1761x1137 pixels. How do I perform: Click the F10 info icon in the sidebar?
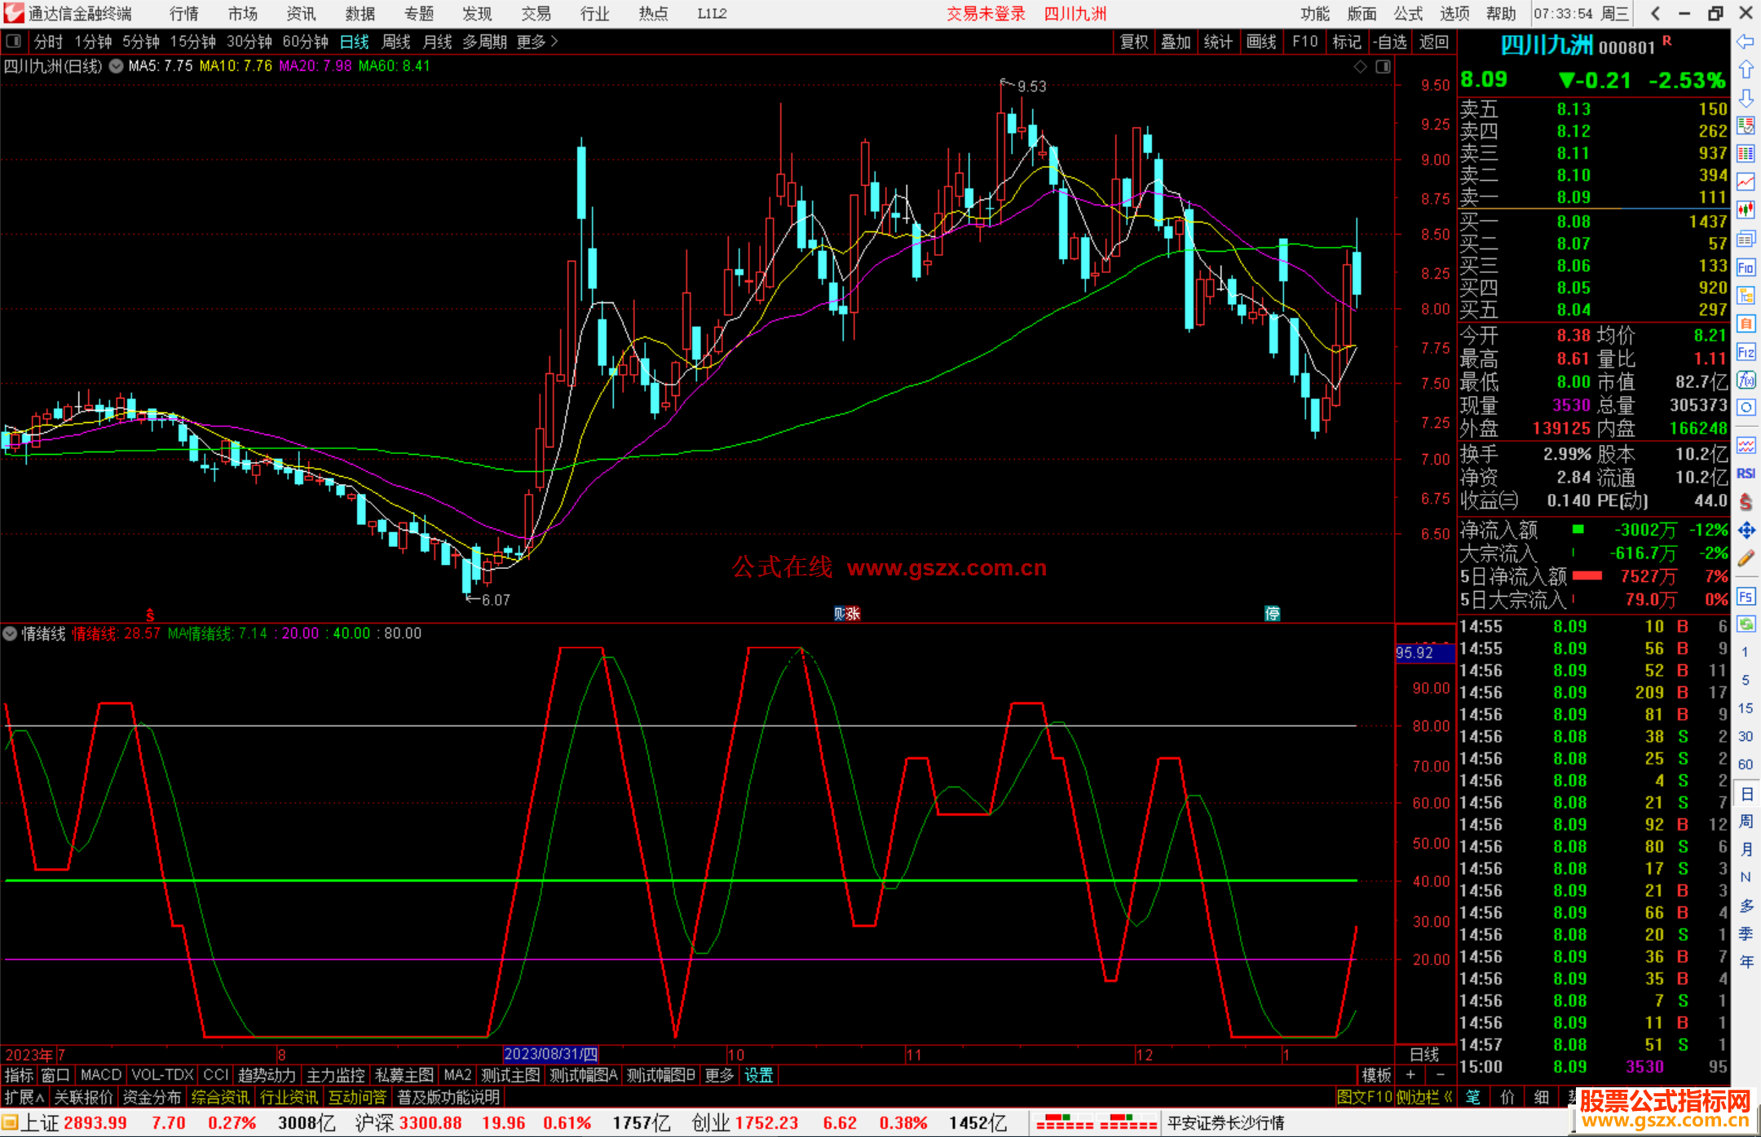tap(1746, 267)
